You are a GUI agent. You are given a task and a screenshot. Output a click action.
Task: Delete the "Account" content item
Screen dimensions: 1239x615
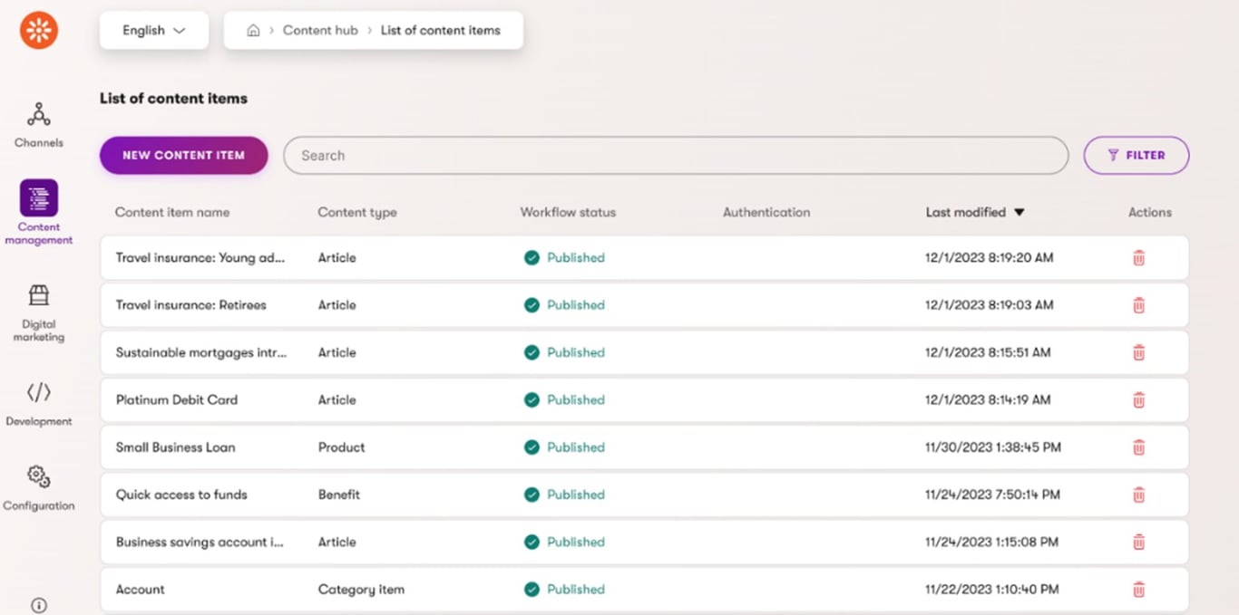[1138, 589]
